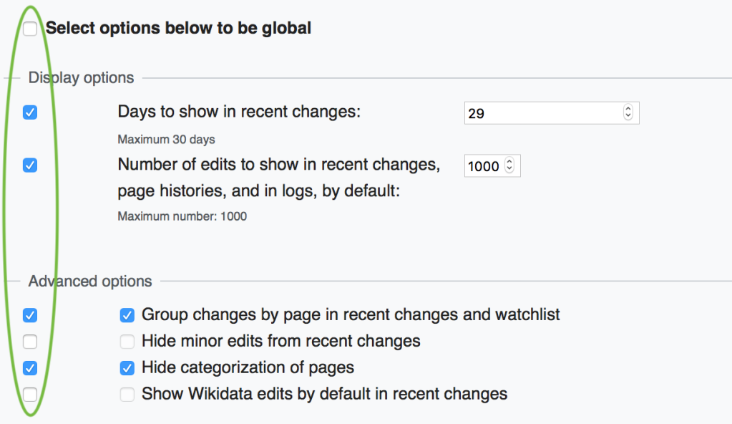Uncheck global checkbox beside 'Number of edits to show'

tap(30, 165)
